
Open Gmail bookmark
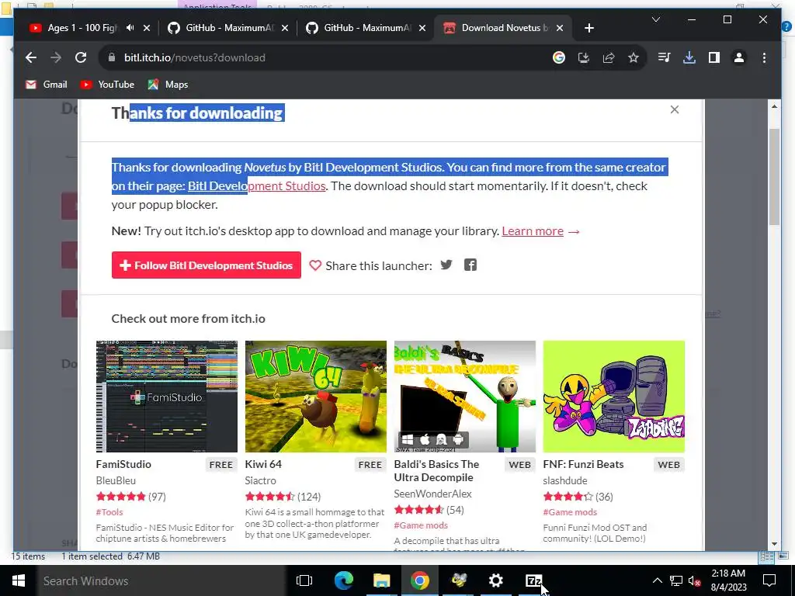[47, 85]
